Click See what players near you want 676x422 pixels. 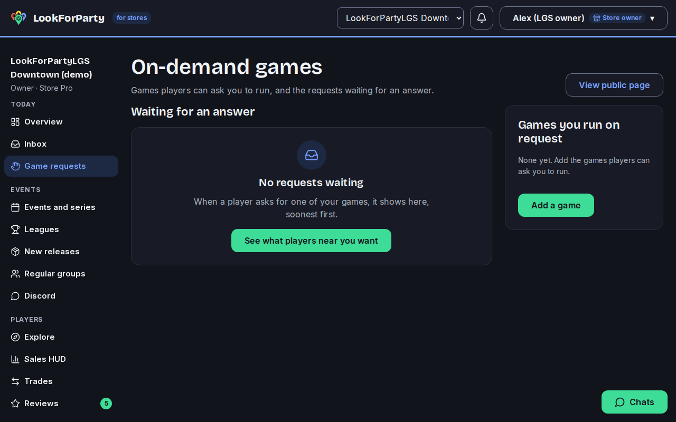pyautogui.click(x=311, y=241)
